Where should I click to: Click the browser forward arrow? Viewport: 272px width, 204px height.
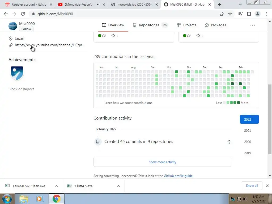[14, 14]
